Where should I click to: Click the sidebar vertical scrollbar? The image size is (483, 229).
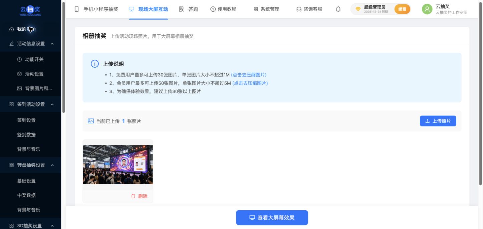click(63, 57)
